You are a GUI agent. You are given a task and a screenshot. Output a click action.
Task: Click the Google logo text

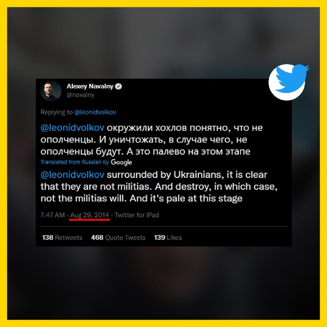[121, 162]
